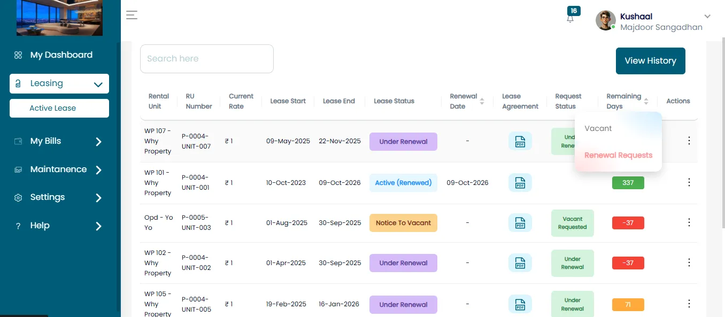This screenshot has width=725, height=317.
Task: Click Kushaal's profile avatar
Action: 606,20
